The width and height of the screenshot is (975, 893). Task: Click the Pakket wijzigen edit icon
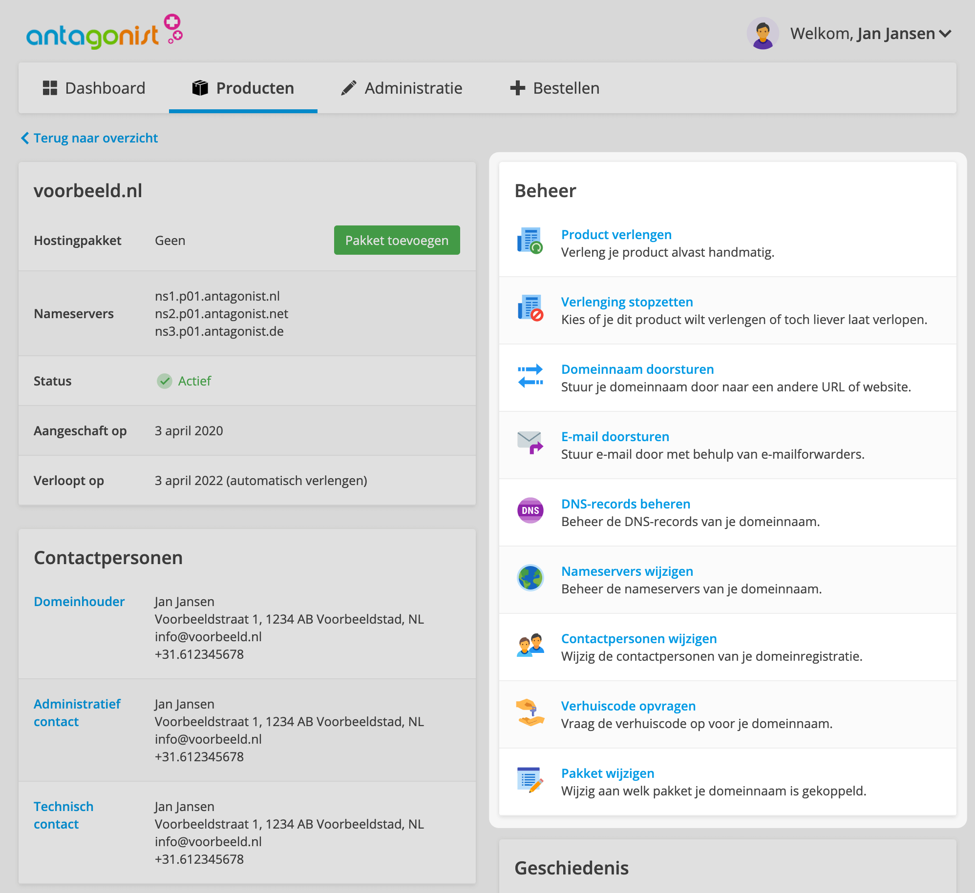click(x=530, y=780)
